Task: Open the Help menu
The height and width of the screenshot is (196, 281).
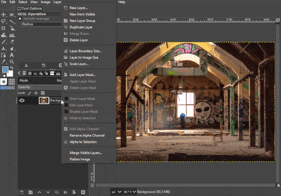Action: [x=122, y=2]
